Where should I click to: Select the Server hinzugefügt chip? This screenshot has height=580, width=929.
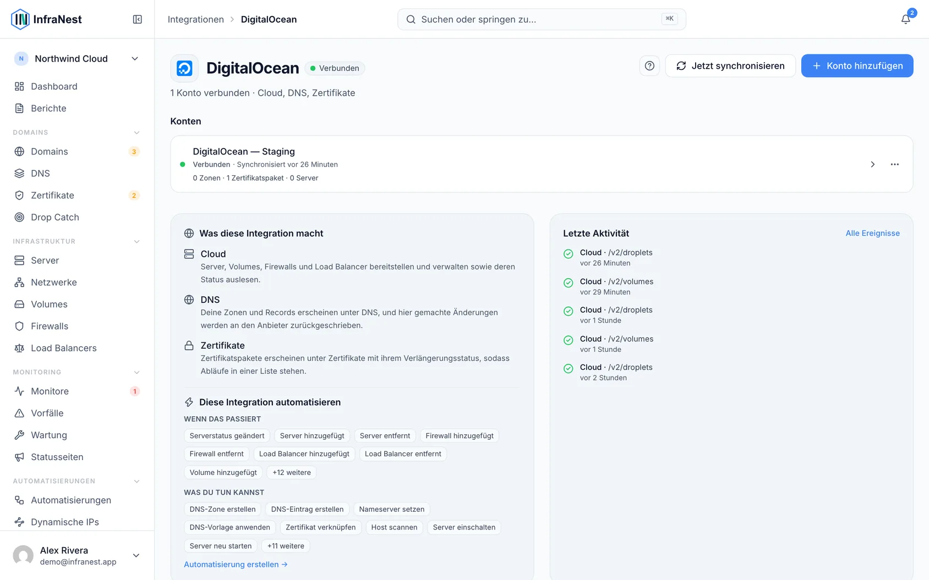tap(312, 436)
